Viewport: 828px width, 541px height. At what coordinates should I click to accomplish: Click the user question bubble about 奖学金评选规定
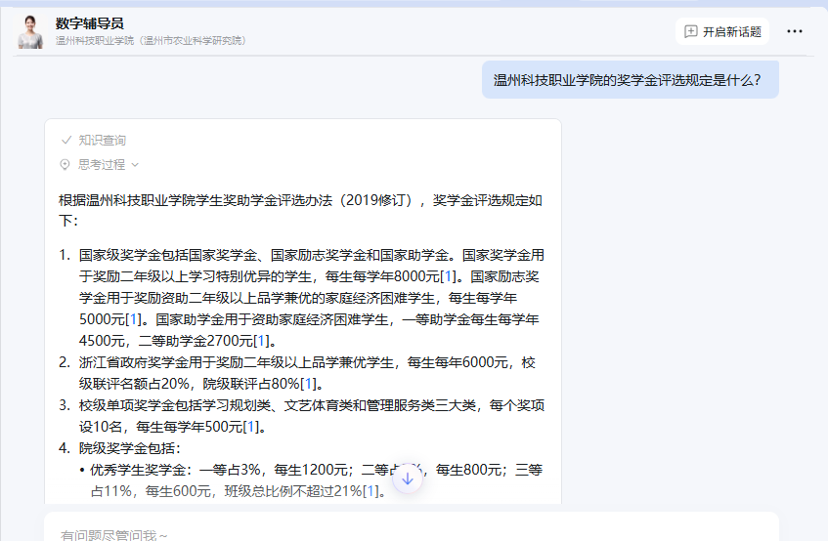(x=630, y=80)
